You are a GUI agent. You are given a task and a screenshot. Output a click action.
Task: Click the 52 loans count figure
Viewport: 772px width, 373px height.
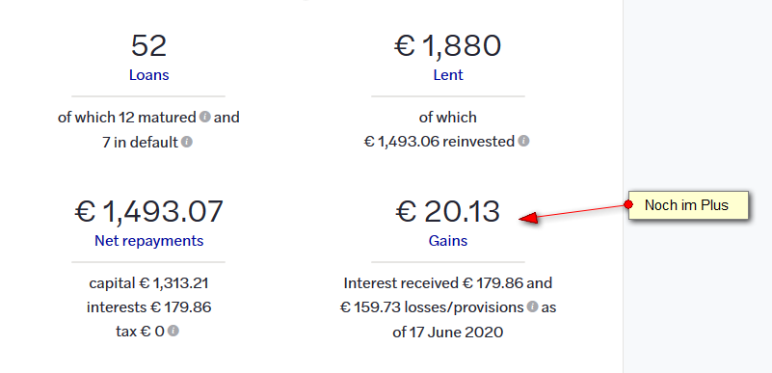click(x=148, y=45)
